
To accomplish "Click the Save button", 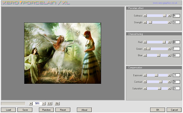I will 25,110.
